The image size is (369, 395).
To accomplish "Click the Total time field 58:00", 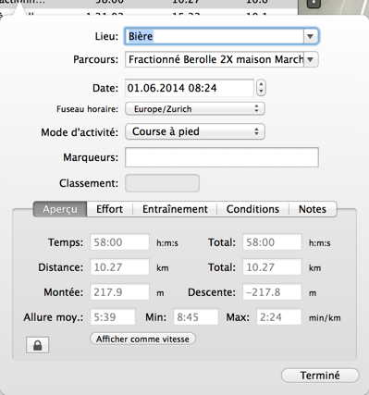I will tap(272, 242).
